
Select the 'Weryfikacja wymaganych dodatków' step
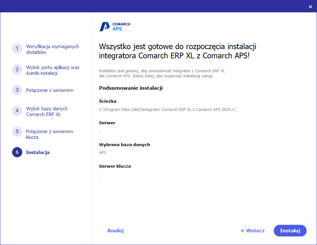(x=52, y=49)
